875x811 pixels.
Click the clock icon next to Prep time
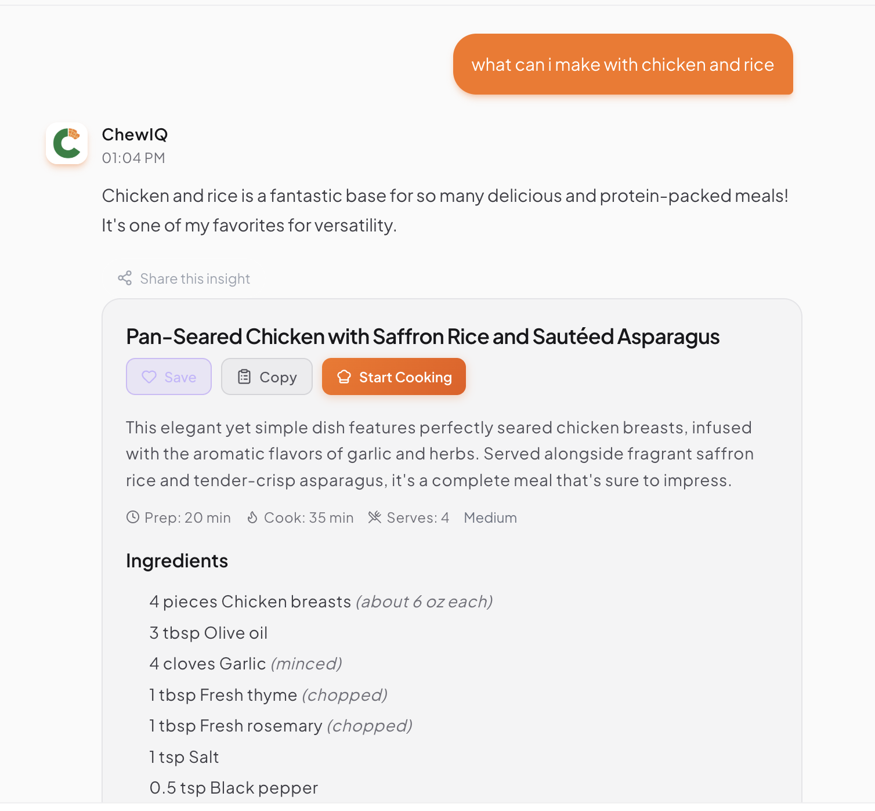coord(133,517)
